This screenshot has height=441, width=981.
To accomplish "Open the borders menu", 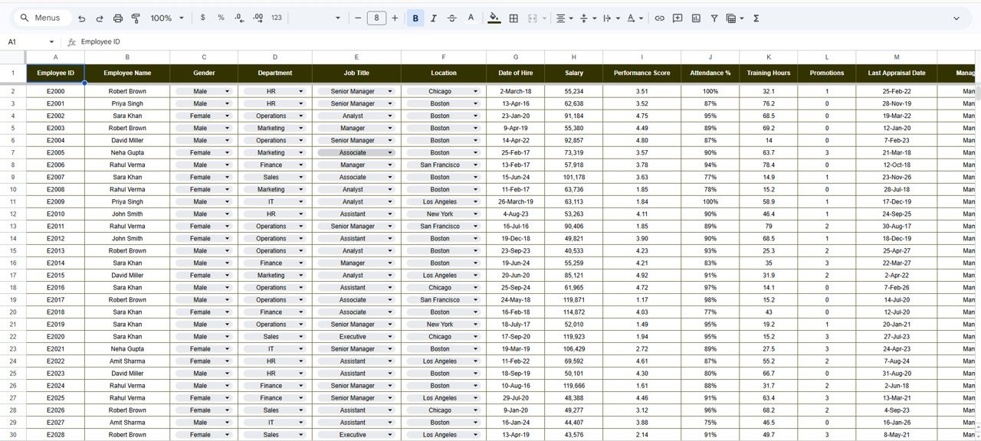I will click(x=513, y=18).
